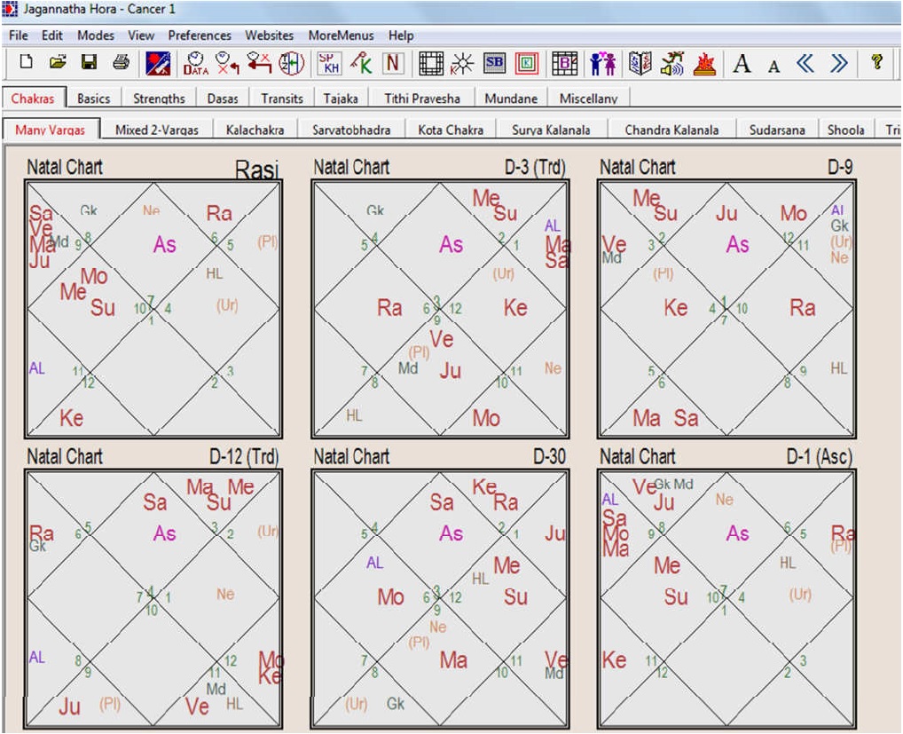Print the chart with the printer icon
Image resolution: width=903 pixels, height=734 pixels.
121,63
